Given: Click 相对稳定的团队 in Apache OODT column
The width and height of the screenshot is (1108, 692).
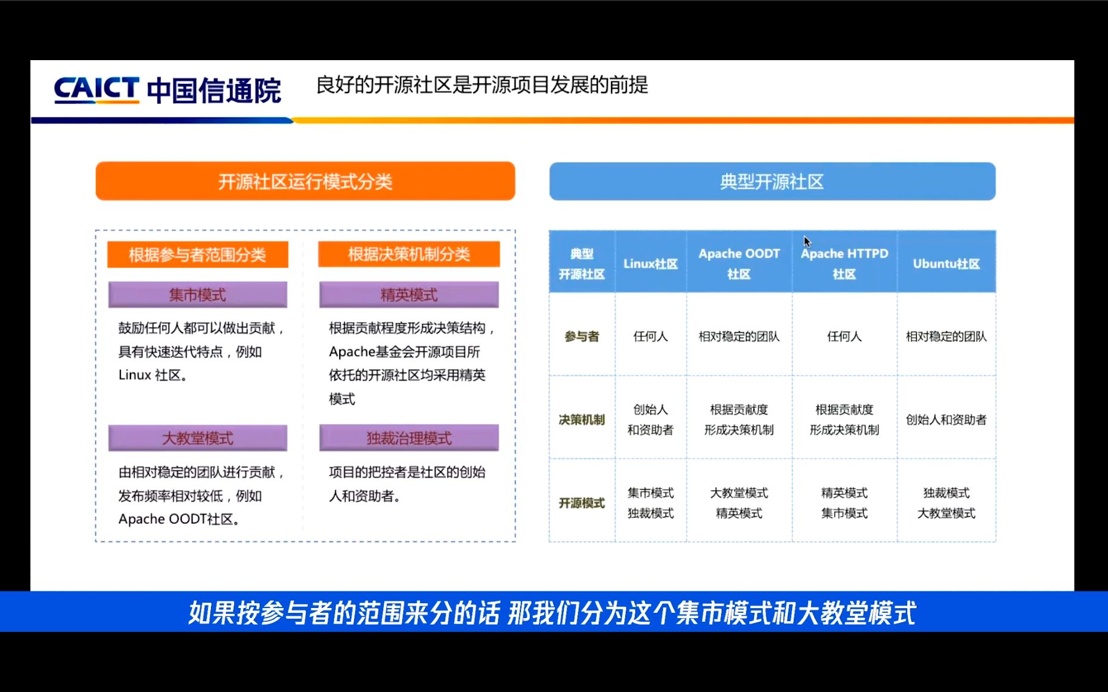Looking at the screenshot, I should pos(739,336).
